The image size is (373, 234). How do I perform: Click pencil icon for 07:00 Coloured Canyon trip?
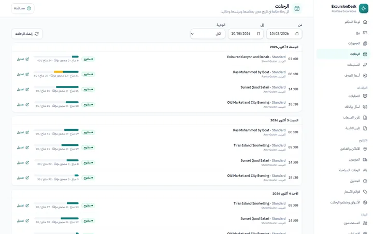coord(27,59)
